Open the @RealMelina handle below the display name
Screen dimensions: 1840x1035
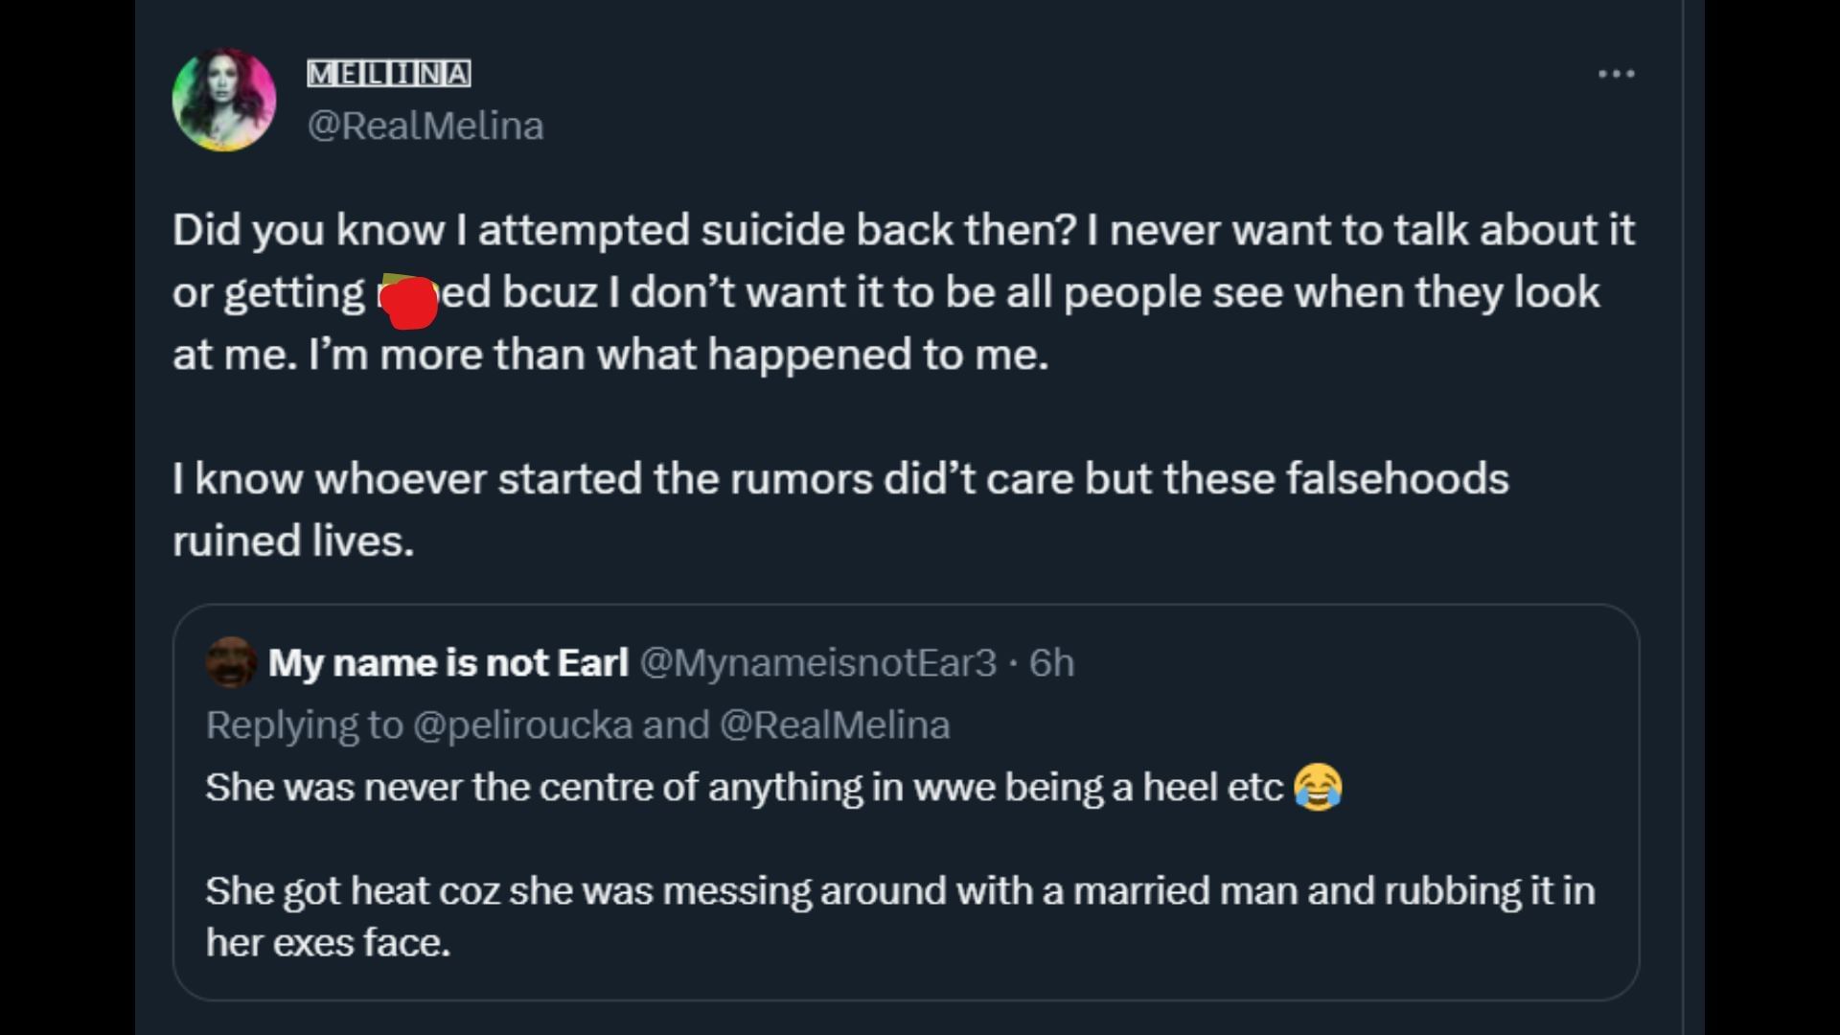425,126
